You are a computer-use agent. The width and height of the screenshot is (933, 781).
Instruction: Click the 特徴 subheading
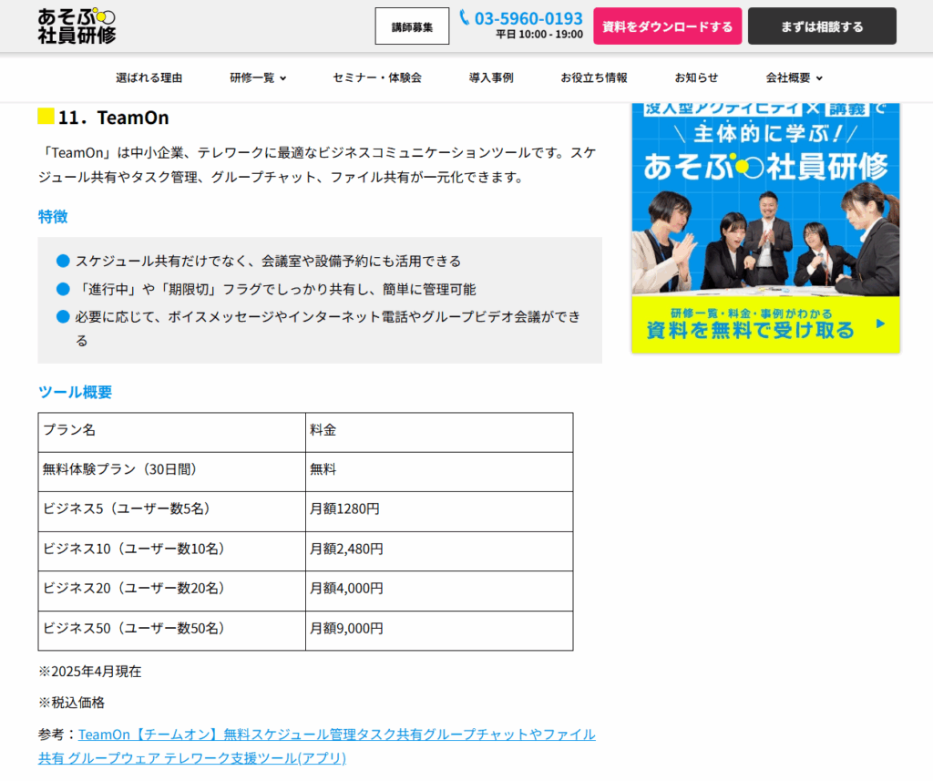(53, 217)
